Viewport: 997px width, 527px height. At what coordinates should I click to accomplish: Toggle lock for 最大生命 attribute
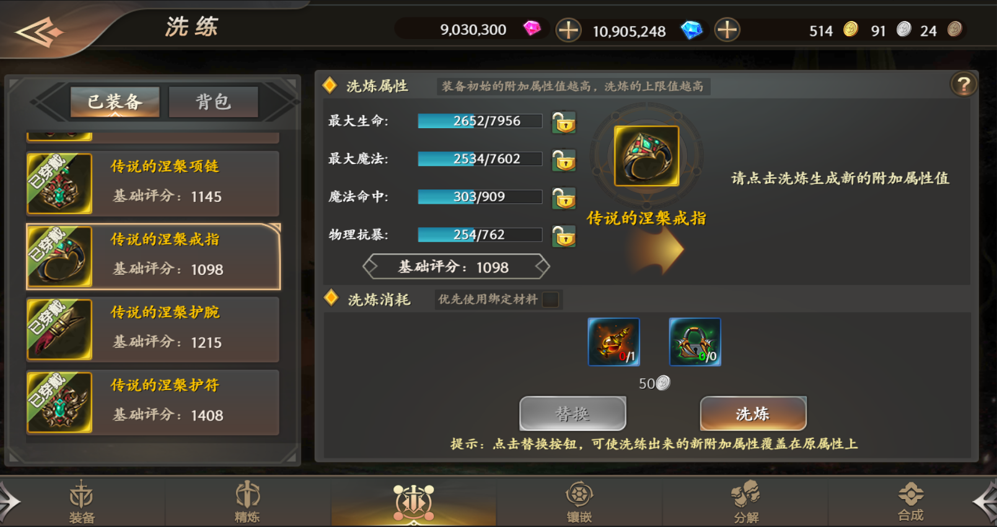(x=564, y=122)
